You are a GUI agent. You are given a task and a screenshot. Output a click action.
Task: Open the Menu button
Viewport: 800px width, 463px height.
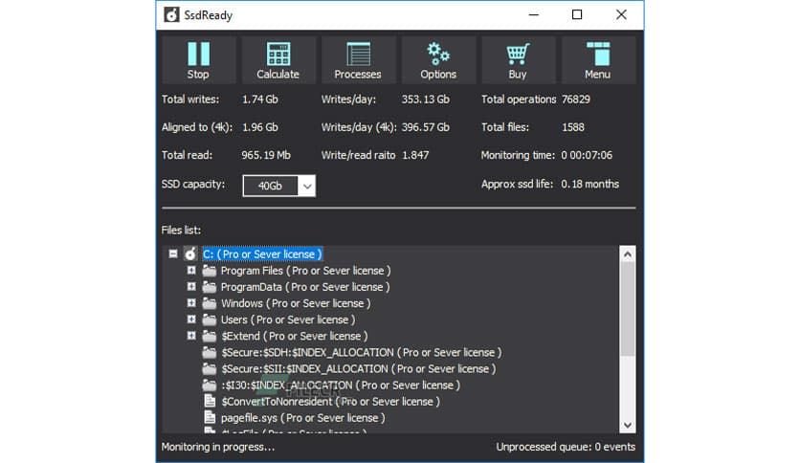[x=598, y=59]
